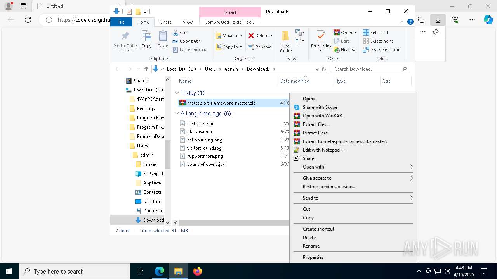
Task: Collapse the A long time ago group
Action: pos(177,114)
